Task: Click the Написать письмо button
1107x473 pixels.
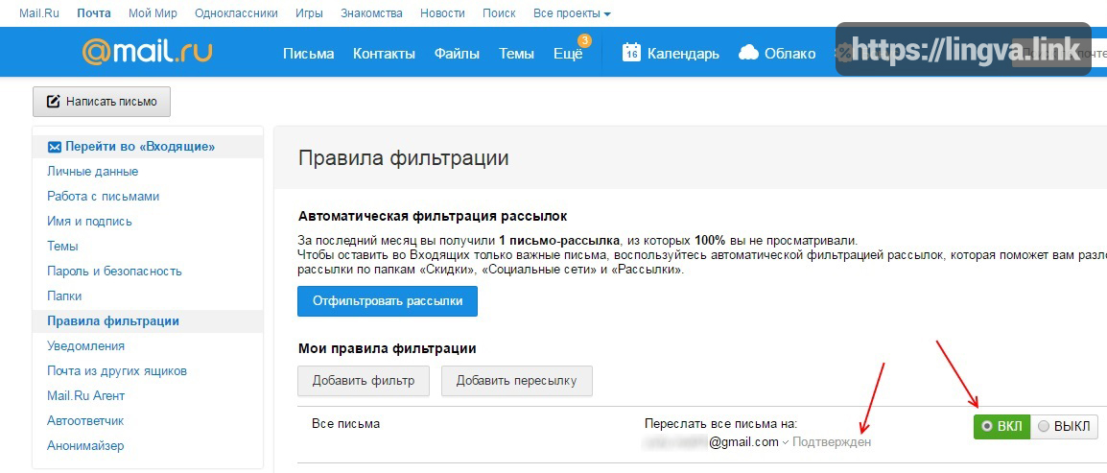Action: click(x=102, y=102)
